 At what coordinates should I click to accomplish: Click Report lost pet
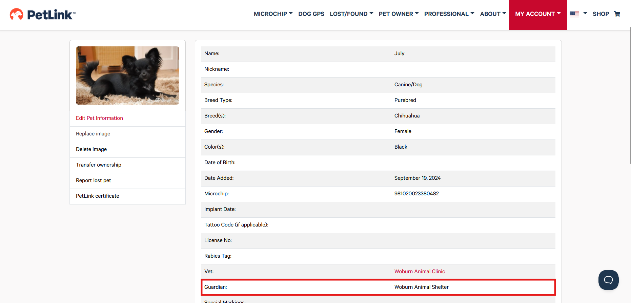point(93,180)
